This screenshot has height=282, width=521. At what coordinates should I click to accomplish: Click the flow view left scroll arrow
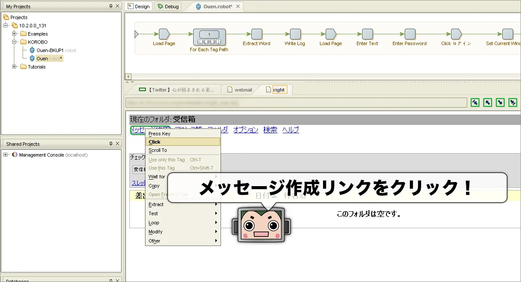pos(128,76)
